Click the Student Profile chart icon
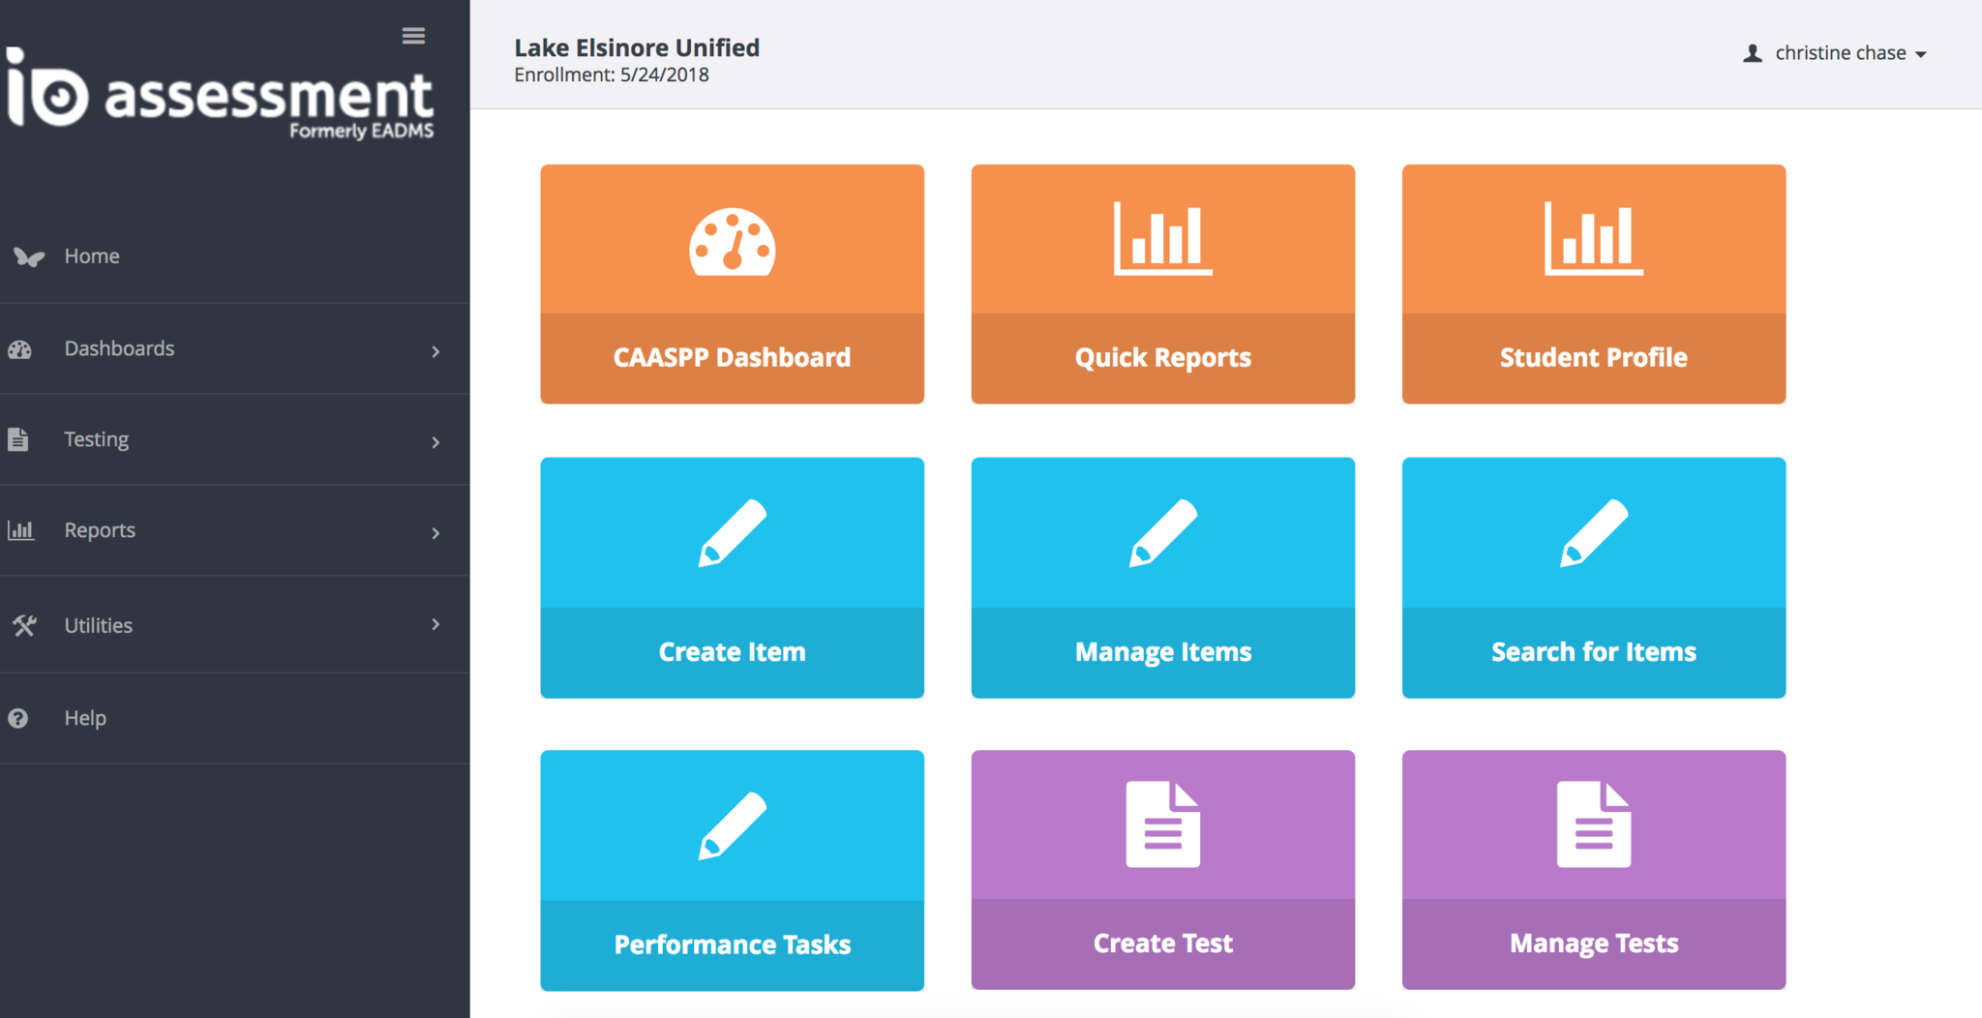 pos(1593,239)
